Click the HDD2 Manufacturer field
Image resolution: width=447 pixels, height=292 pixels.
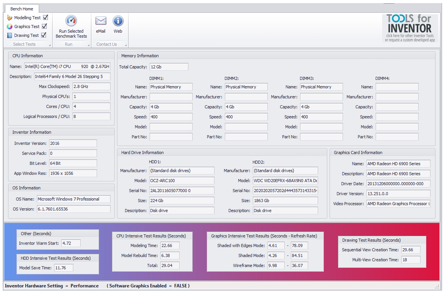[x=285, y=171]
